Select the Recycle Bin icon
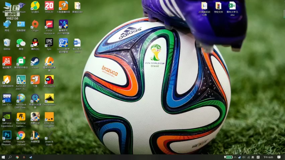 click(7, 44)
